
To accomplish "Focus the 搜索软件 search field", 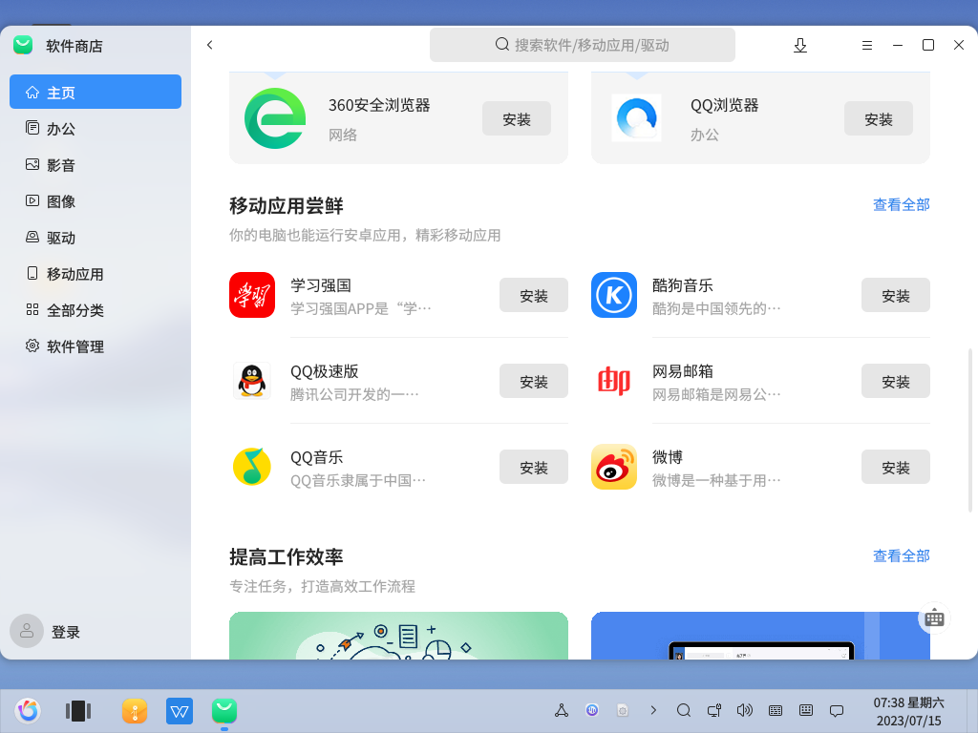I will 583,45.
